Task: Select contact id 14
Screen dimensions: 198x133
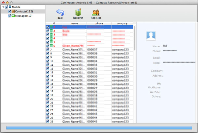Action: point(89,76)
